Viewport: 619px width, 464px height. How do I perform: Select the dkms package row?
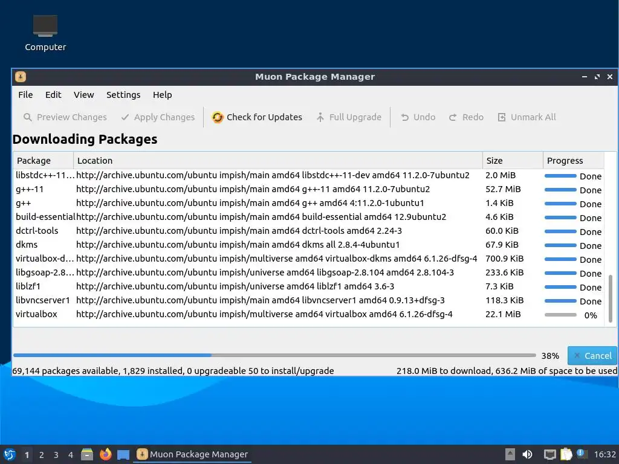coord(309,245)
